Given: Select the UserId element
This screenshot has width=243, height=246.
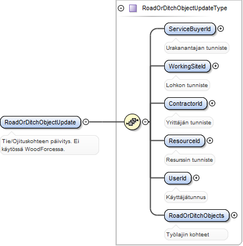Looking at the screenshot, I should coord(178,178).
